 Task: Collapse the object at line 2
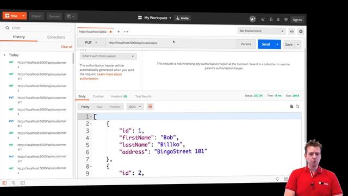coord(91,124)
